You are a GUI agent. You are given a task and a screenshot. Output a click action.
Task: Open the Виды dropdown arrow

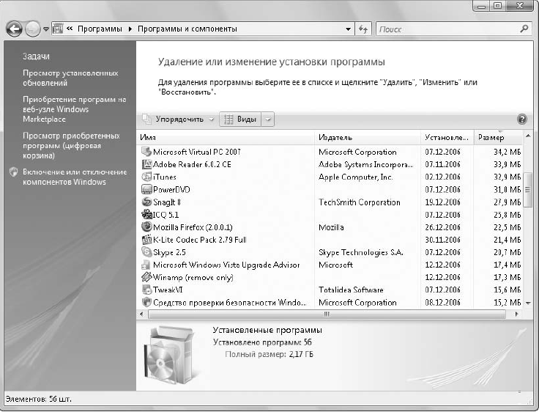click(268, 119)
